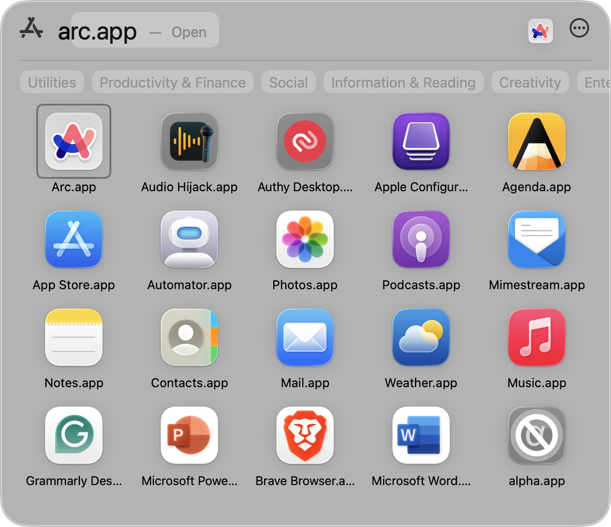Open Automator.app robot icon
This screenshot has height=527, width=611.
tap(189, 239)
